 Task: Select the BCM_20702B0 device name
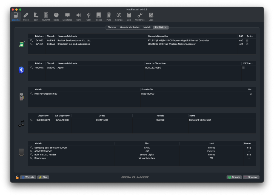click(x=153, y=67)
